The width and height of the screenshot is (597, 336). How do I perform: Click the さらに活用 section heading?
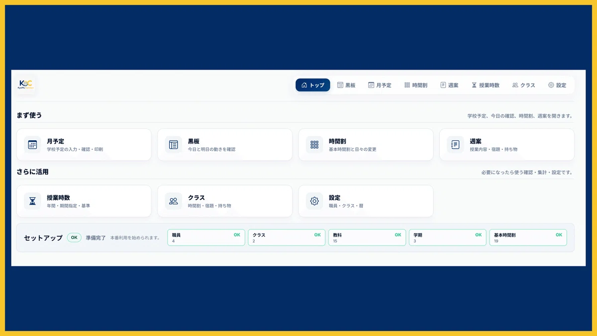pos(32,172)
